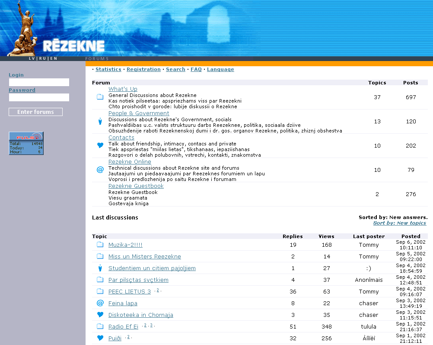Open the Statistics page
433x345 pixels.
click(x=108, y=69)
